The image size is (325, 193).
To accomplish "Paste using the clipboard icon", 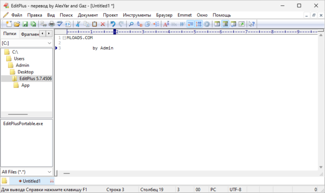I will coord(95,24).
